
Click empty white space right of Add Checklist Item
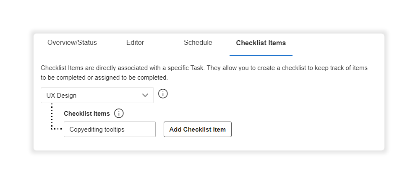point(306,129)
